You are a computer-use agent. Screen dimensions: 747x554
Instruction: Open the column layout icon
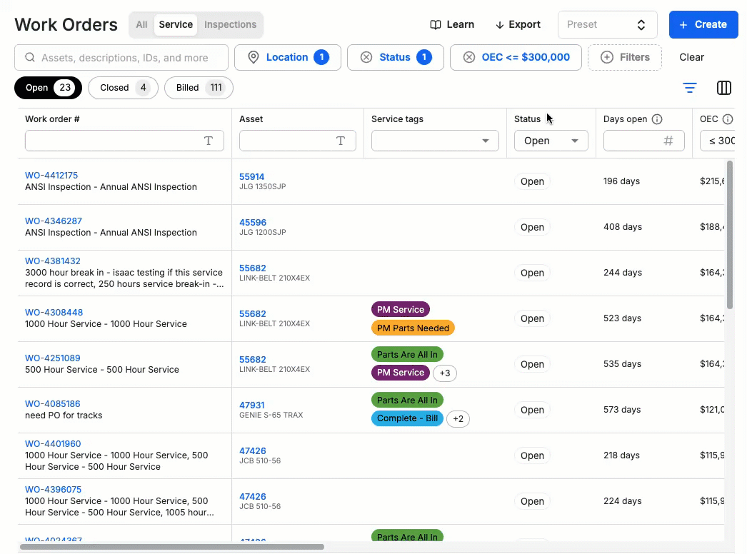click(723, 88)
